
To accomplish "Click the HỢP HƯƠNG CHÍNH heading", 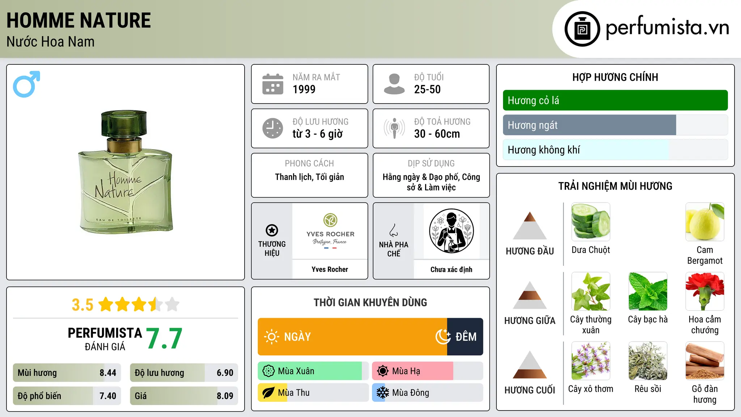I will click(x=615, y=77).
